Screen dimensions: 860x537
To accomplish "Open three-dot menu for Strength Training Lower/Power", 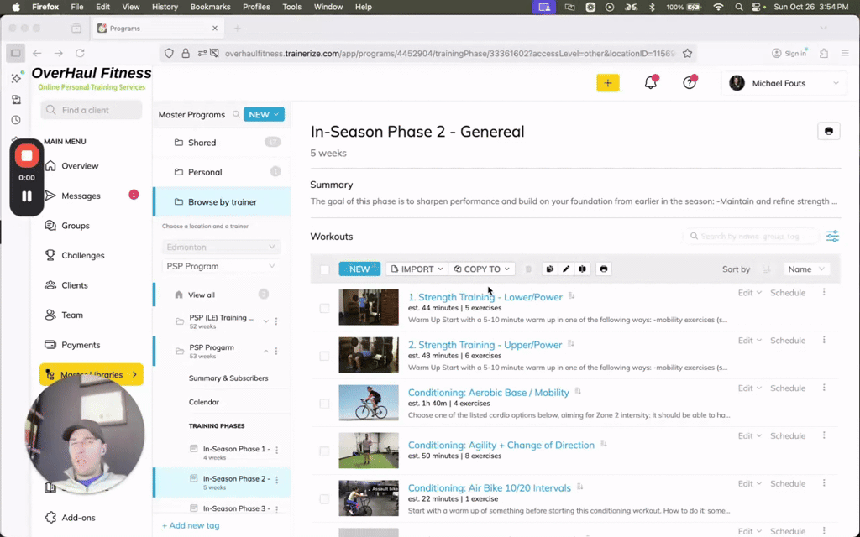I will (x=824, y=293).
